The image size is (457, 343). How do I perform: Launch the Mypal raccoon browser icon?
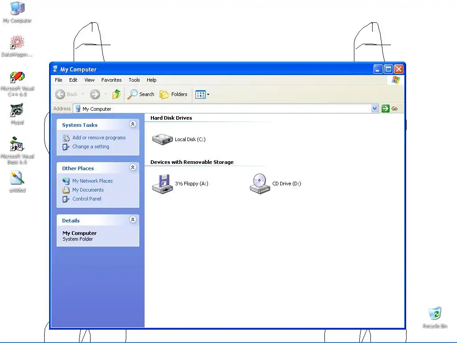coord(17,110)
